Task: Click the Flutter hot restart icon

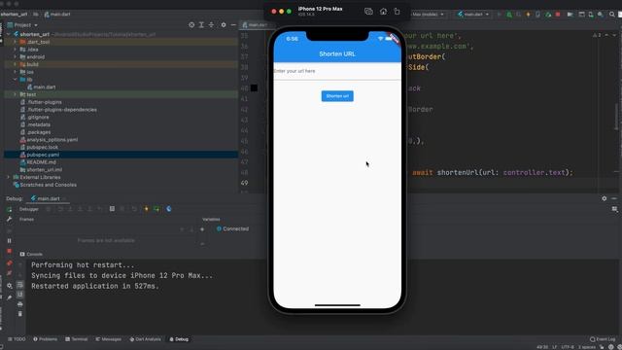Action: pos(156,209)
